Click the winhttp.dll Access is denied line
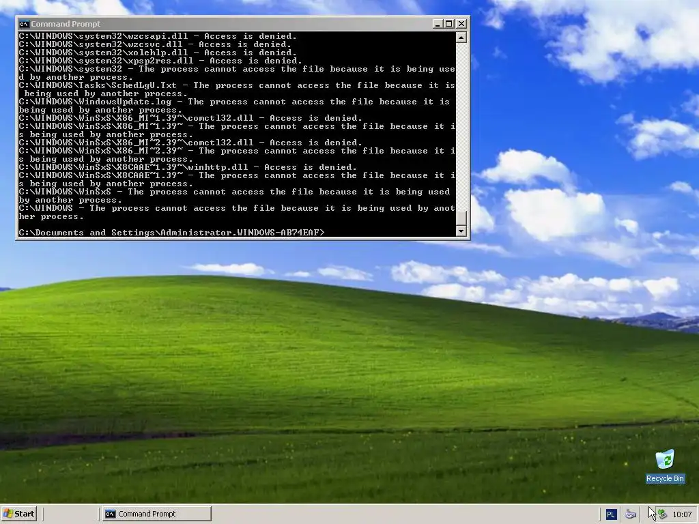699x524 pixels. point(188,167)
